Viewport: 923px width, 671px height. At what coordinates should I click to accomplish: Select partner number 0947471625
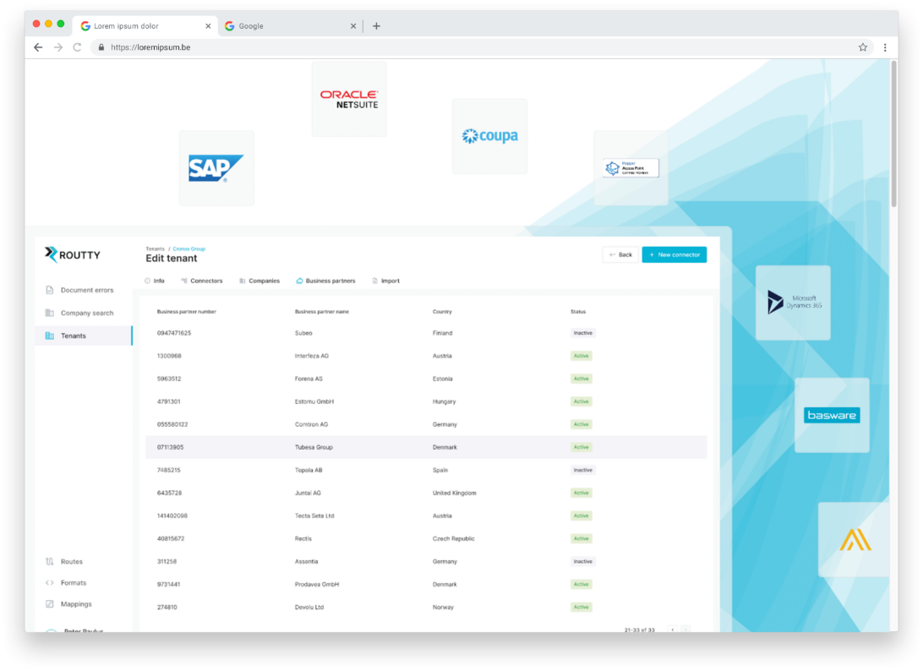pos(174,333)
